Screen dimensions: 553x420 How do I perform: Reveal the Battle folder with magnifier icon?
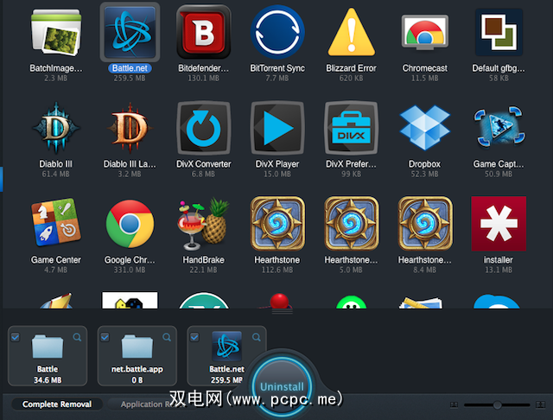tap(77, 337)
